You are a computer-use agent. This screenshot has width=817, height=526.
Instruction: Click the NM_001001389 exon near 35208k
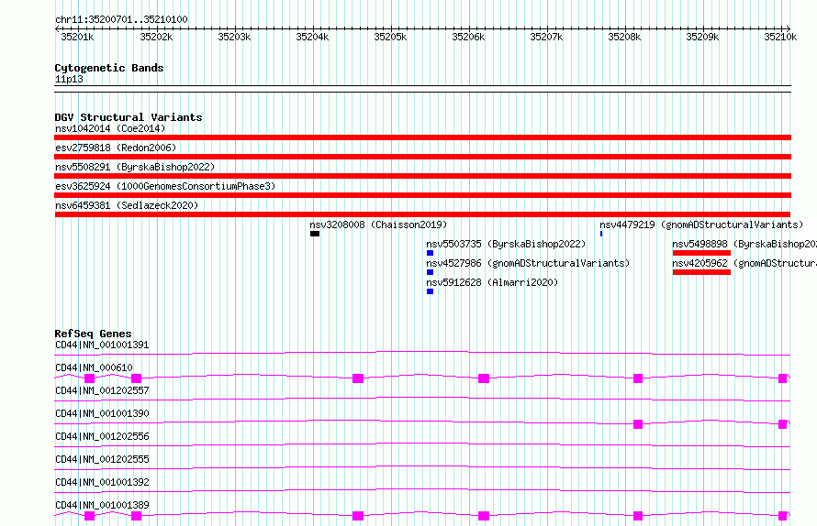(638, 516)
